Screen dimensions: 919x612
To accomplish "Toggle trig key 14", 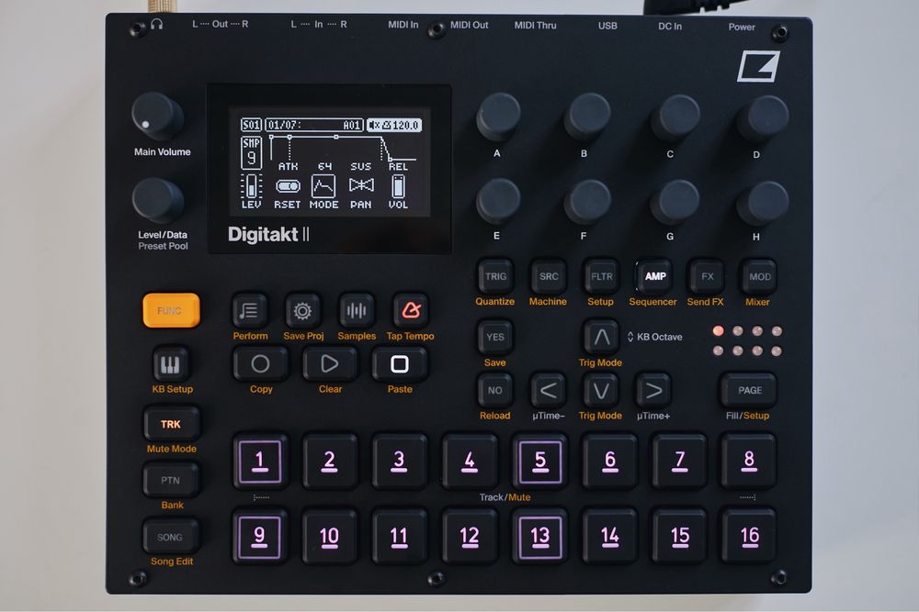I will pos(609,537).
